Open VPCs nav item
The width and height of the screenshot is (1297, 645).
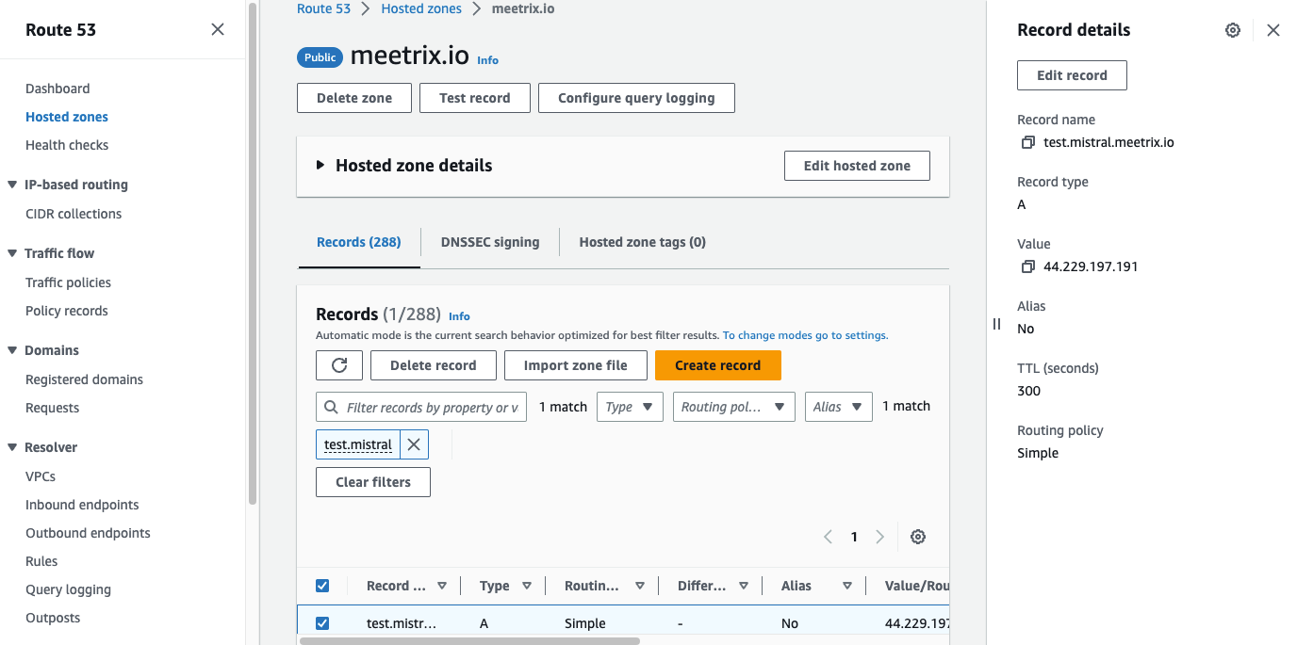click(41, 476)
